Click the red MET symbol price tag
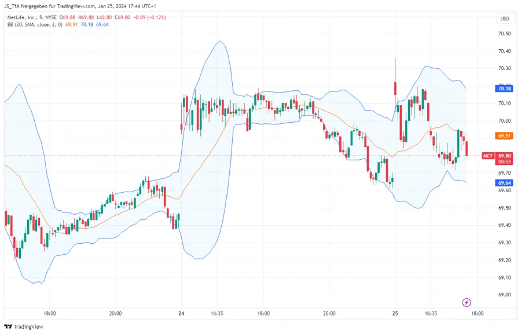The image size is (521, 334). pos(488,156)
